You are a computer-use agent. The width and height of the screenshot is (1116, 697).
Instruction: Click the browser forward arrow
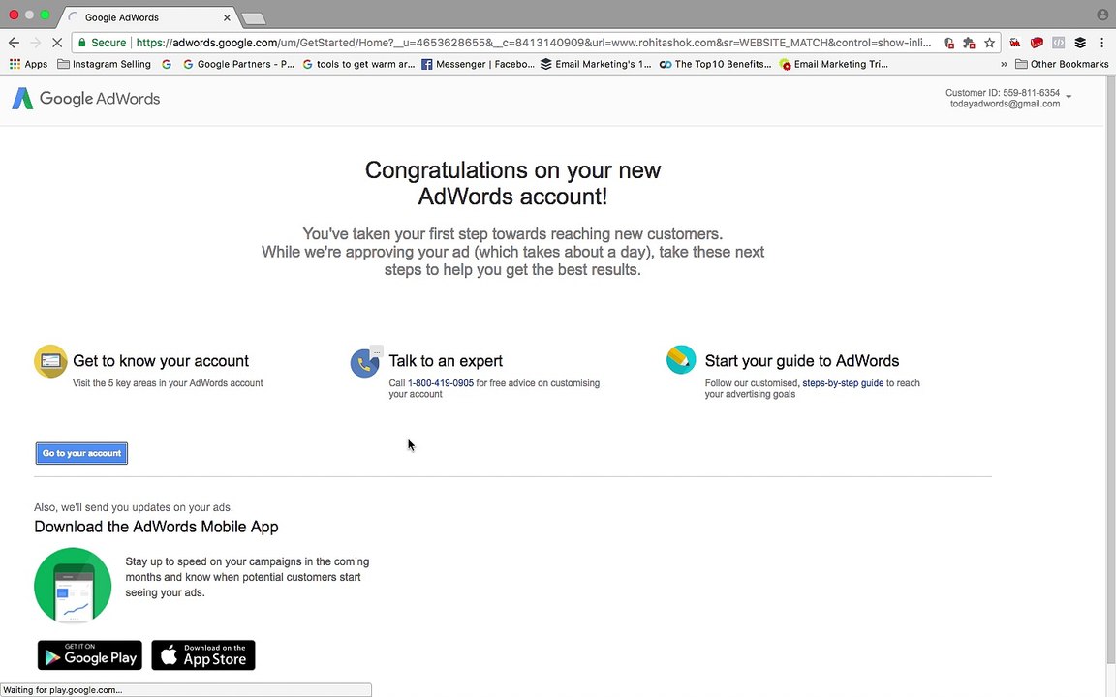(36, 43)
